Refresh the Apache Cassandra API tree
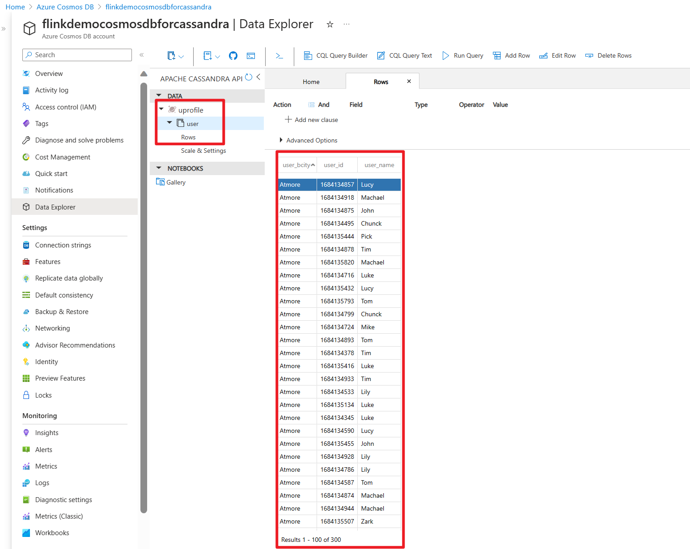 pos(249,77)
